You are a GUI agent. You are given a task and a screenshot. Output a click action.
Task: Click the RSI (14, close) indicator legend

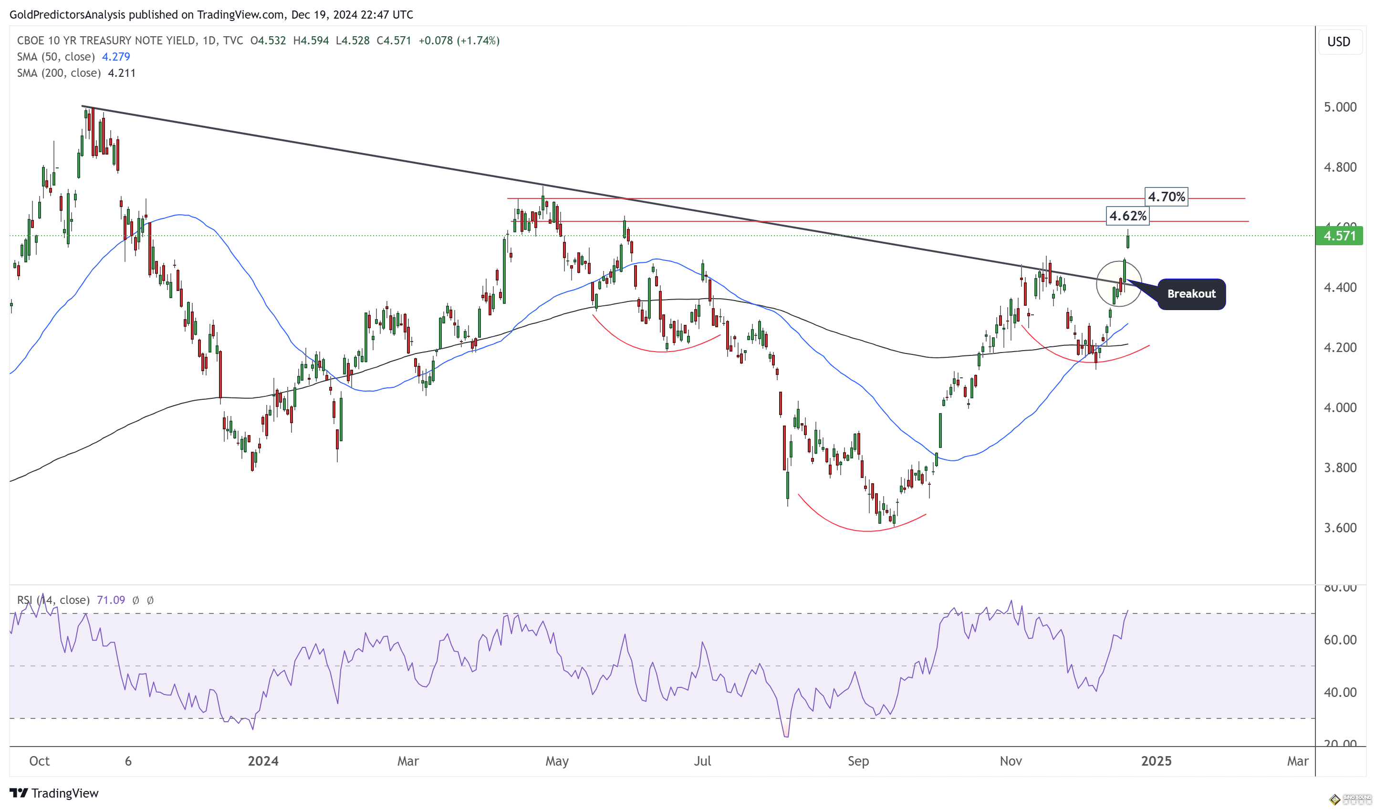pyautogui.click(x=53, y=600)
